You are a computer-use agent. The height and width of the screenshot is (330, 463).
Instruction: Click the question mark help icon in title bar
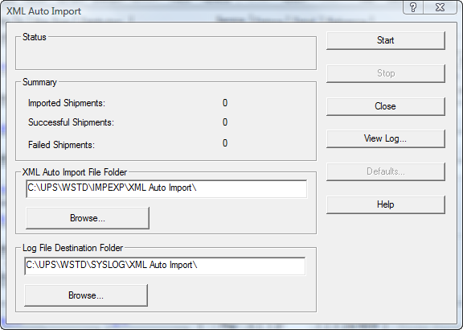pos(413,7)
